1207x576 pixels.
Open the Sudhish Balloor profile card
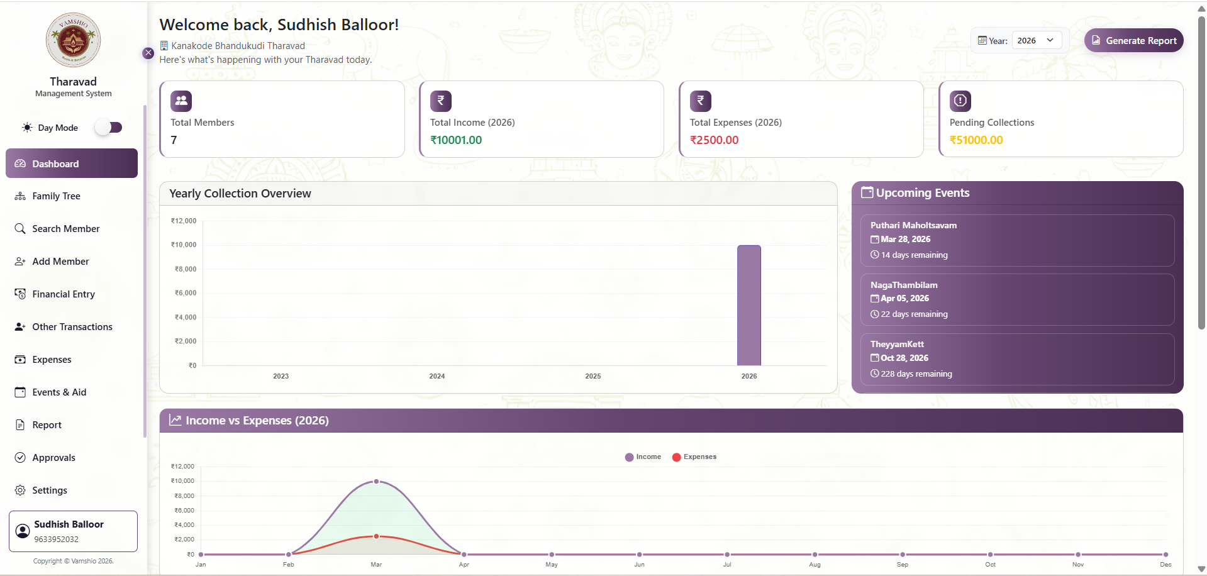tap(73, 531)
